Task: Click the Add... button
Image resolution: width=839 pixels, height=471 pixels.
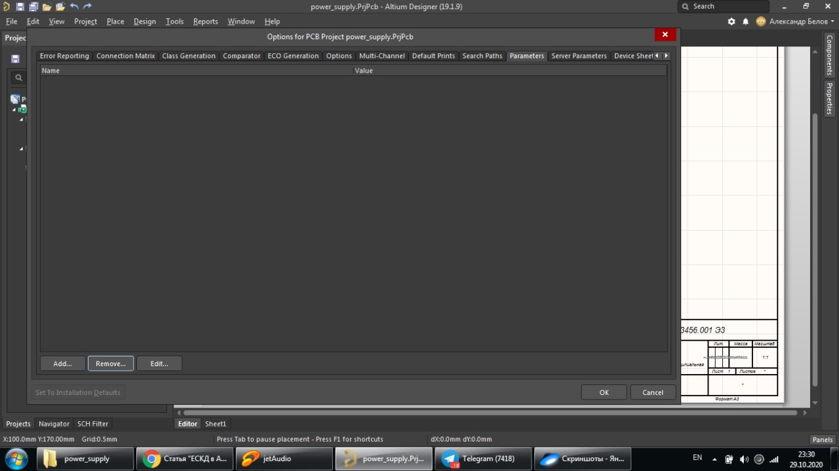Action: pyautogui.click(x=62, y=364)
